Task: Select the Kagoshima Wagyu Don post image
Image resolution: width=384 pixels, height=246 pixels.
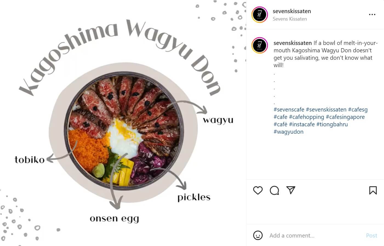Action: tap(123, 123)
